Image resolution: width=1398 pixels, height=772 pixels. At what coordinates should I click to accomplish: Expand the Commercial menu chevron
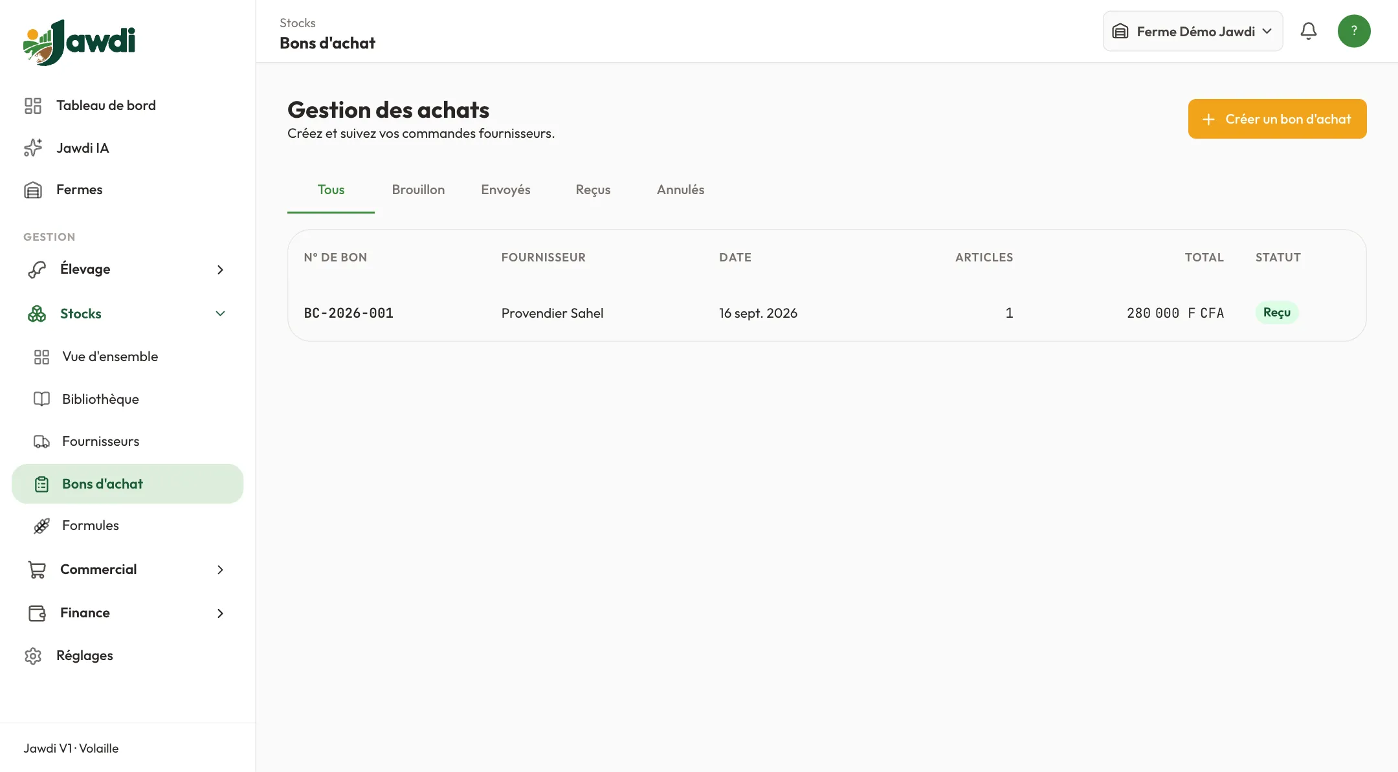220,569
